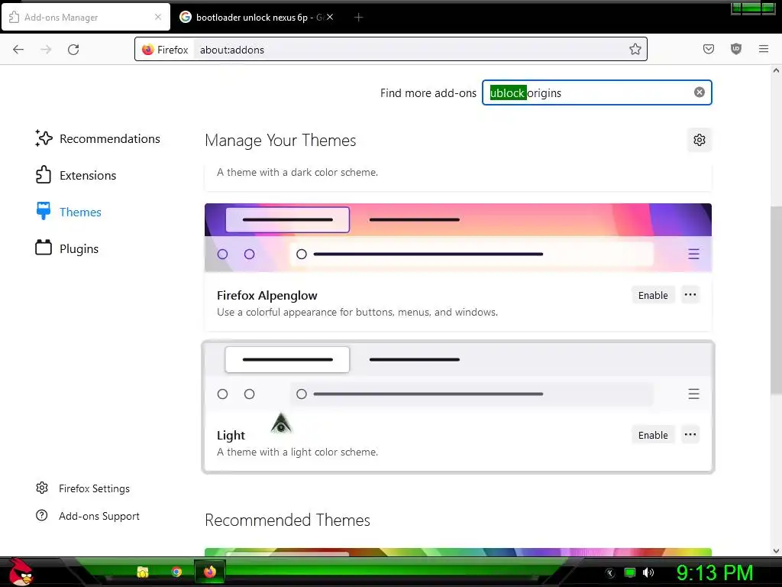Open the uBlock Origin toolbar icon
Image resolution: width=782 pixels, height=587 pixels.
point(736,49)
